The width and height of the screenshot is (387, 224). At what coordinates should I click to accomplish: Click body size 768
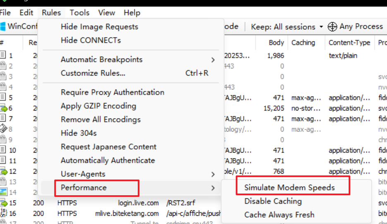coord(279,171)
